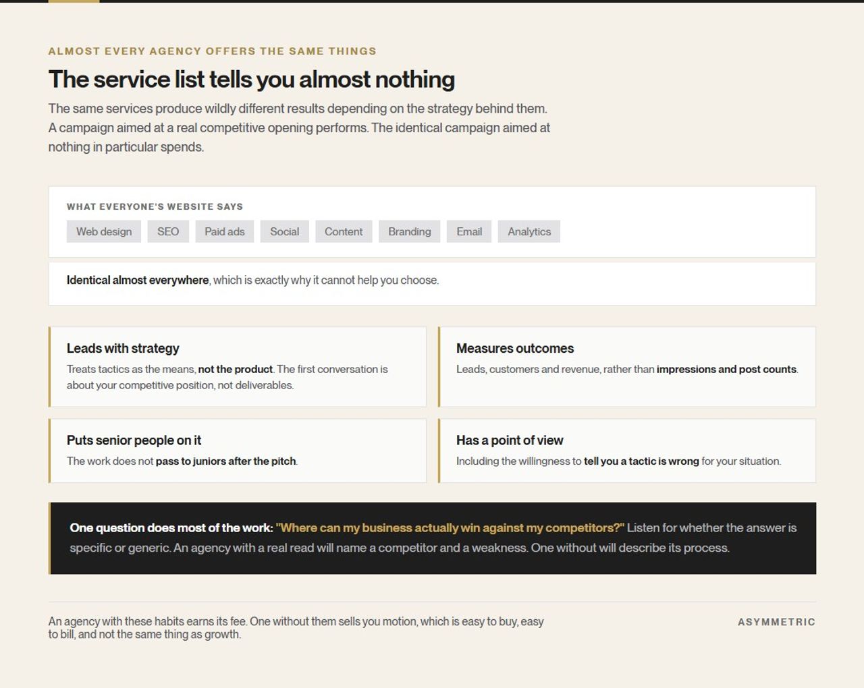Click the Content tag
This screenshot has height=688, width=864.
(x=344, y=231)
